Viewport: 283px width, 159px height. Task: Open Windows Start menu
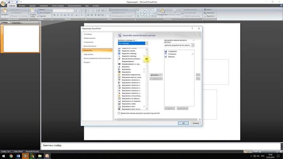click(4, 156)
